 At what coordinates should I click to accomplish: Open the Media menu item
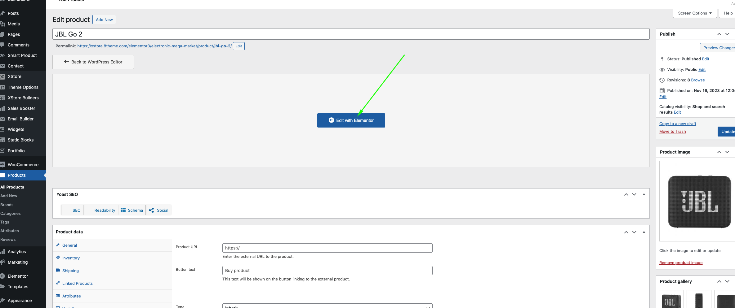14,24
